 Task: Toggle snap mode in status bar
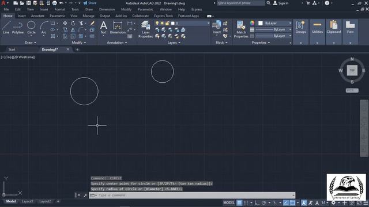(246, 203)
